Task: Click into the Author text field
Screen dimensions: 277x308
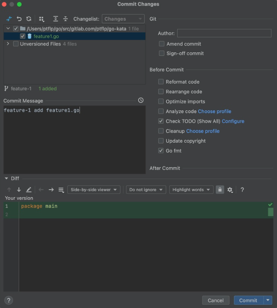Action: click(224, 33)
